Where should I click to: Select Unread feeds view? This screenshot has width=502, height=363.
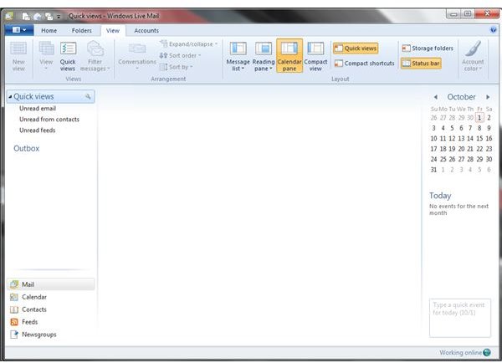(x=37, y=130)
